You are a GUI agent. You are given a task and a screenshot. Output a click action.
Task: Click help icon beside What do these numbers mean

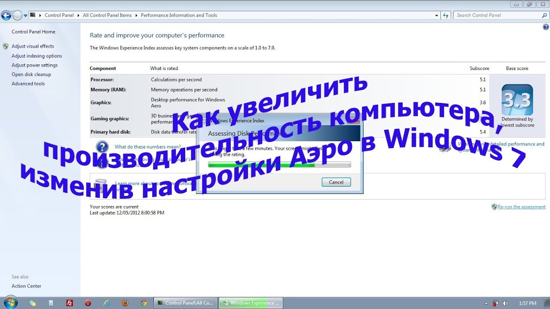(102, 147)
